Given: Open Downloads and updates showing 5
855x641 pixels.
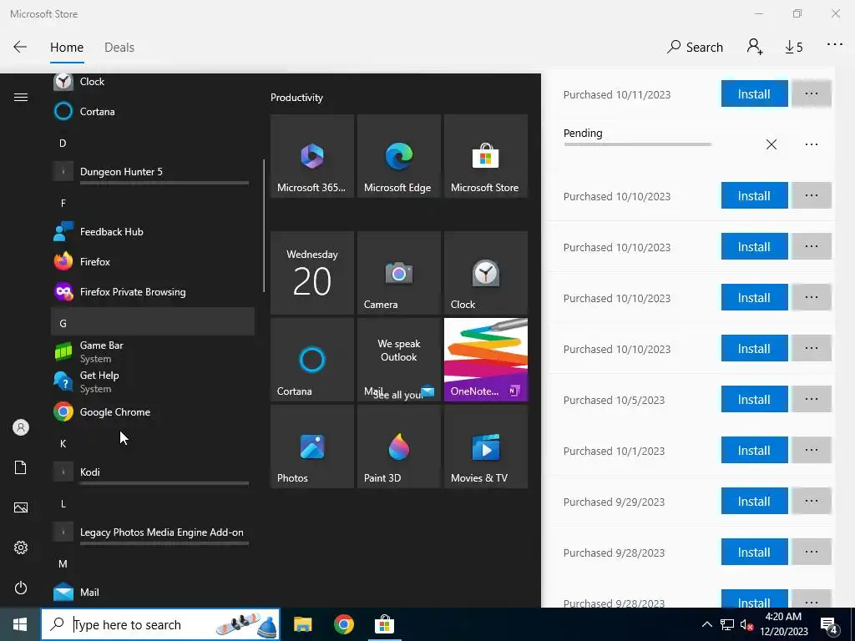Looking at the screenshot, I should 794,48.
